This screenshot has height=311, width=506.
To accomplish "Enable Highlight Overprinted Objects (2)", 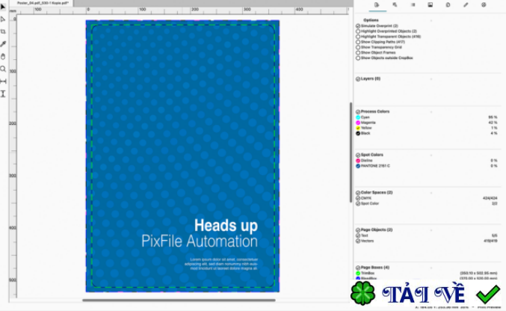I will point(358,31).
